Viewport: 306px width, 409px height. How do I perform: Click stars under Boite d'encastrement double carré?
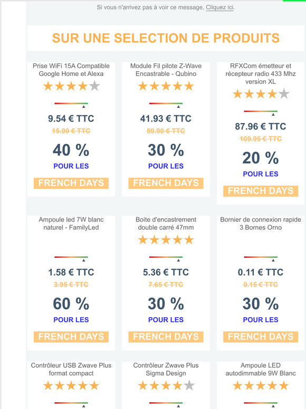point(166,239)
